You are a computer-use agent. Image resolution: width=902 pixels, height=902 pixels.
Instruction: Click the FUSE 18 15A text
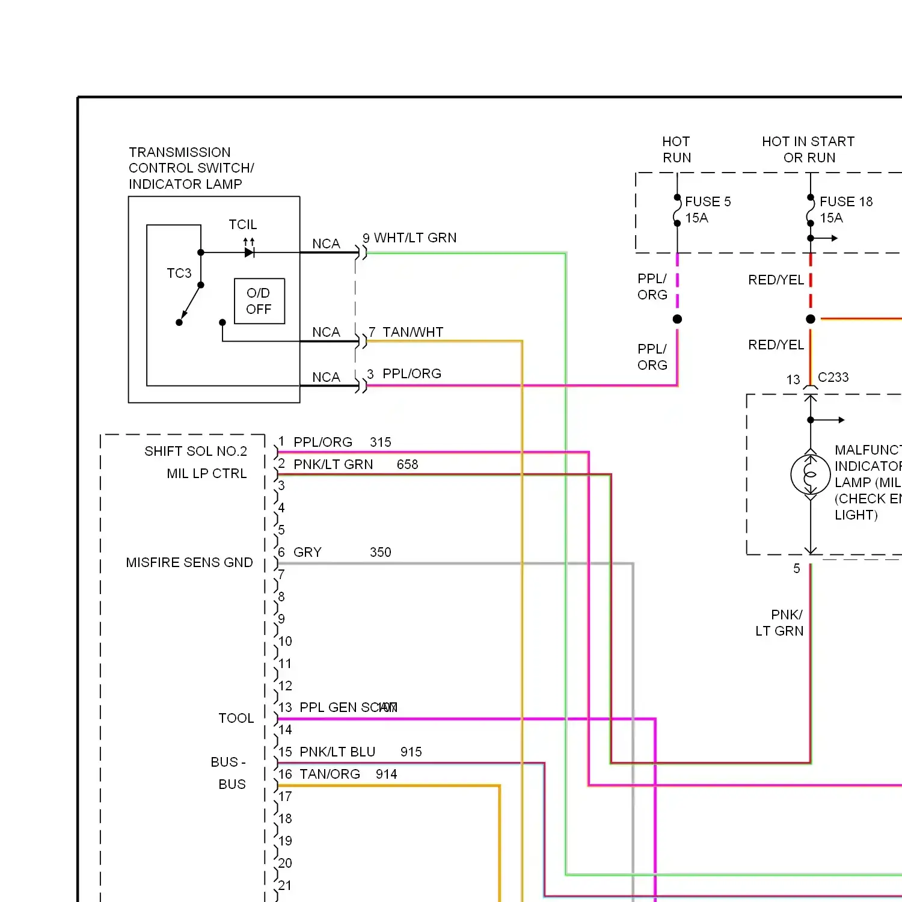tap(846, 210)
